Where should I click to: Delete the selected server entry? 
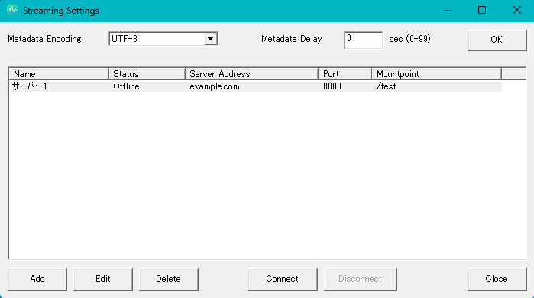point(169,279)
